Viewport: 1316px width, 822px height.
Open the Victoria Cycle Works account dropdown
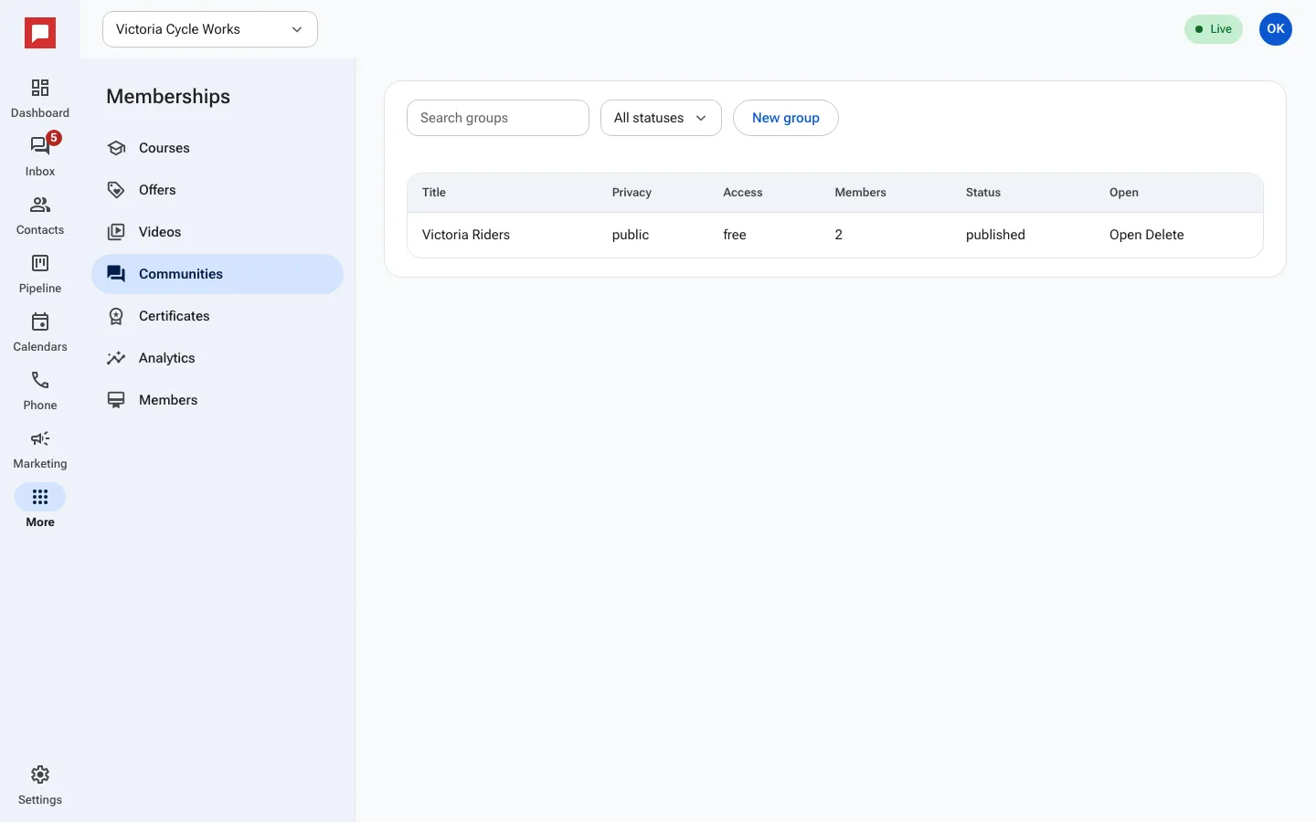coord(210,29)
